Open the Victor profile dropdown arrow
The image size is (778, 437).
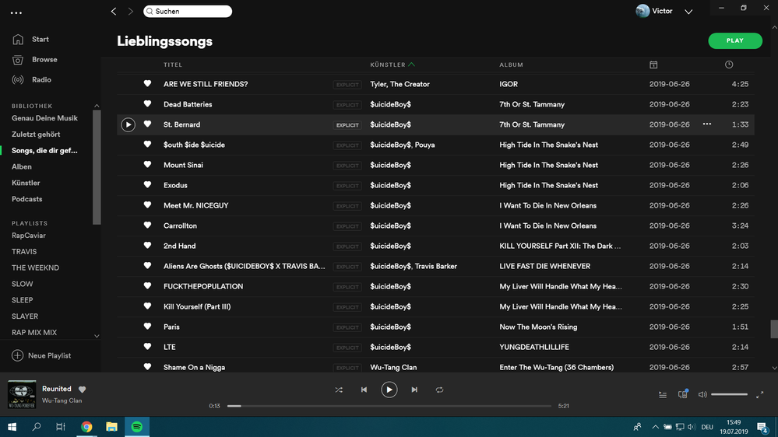click(x=688, y=12)
